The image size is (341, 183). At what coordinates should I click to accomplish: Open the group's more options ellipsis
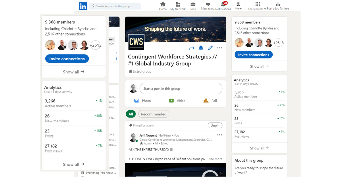(220, 48)
